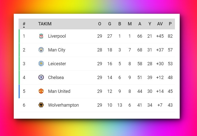The image size is (197, 136).
Task: Sort by the G wins header
Action: (x=110, y=24)
